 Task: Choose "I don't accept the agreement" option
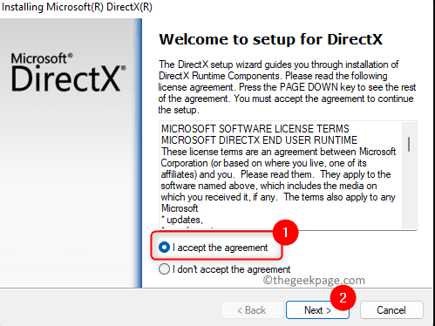pos(164,269)
